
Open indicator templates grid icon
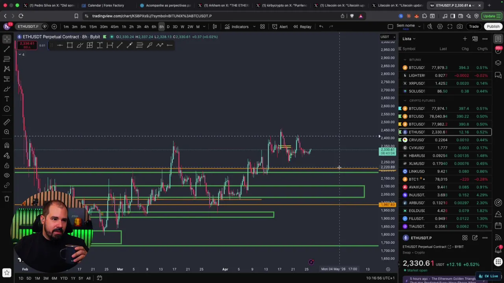(x=263, y=26)
